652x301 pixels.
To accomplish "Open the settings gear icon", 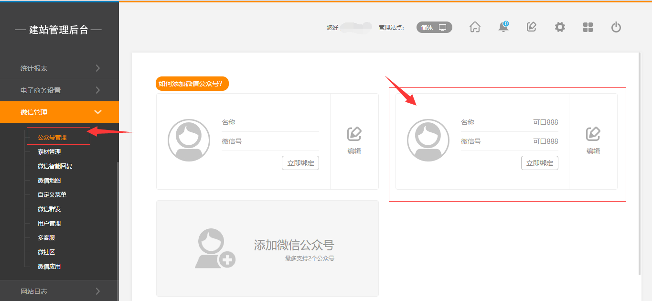I will tap(560, 27).
